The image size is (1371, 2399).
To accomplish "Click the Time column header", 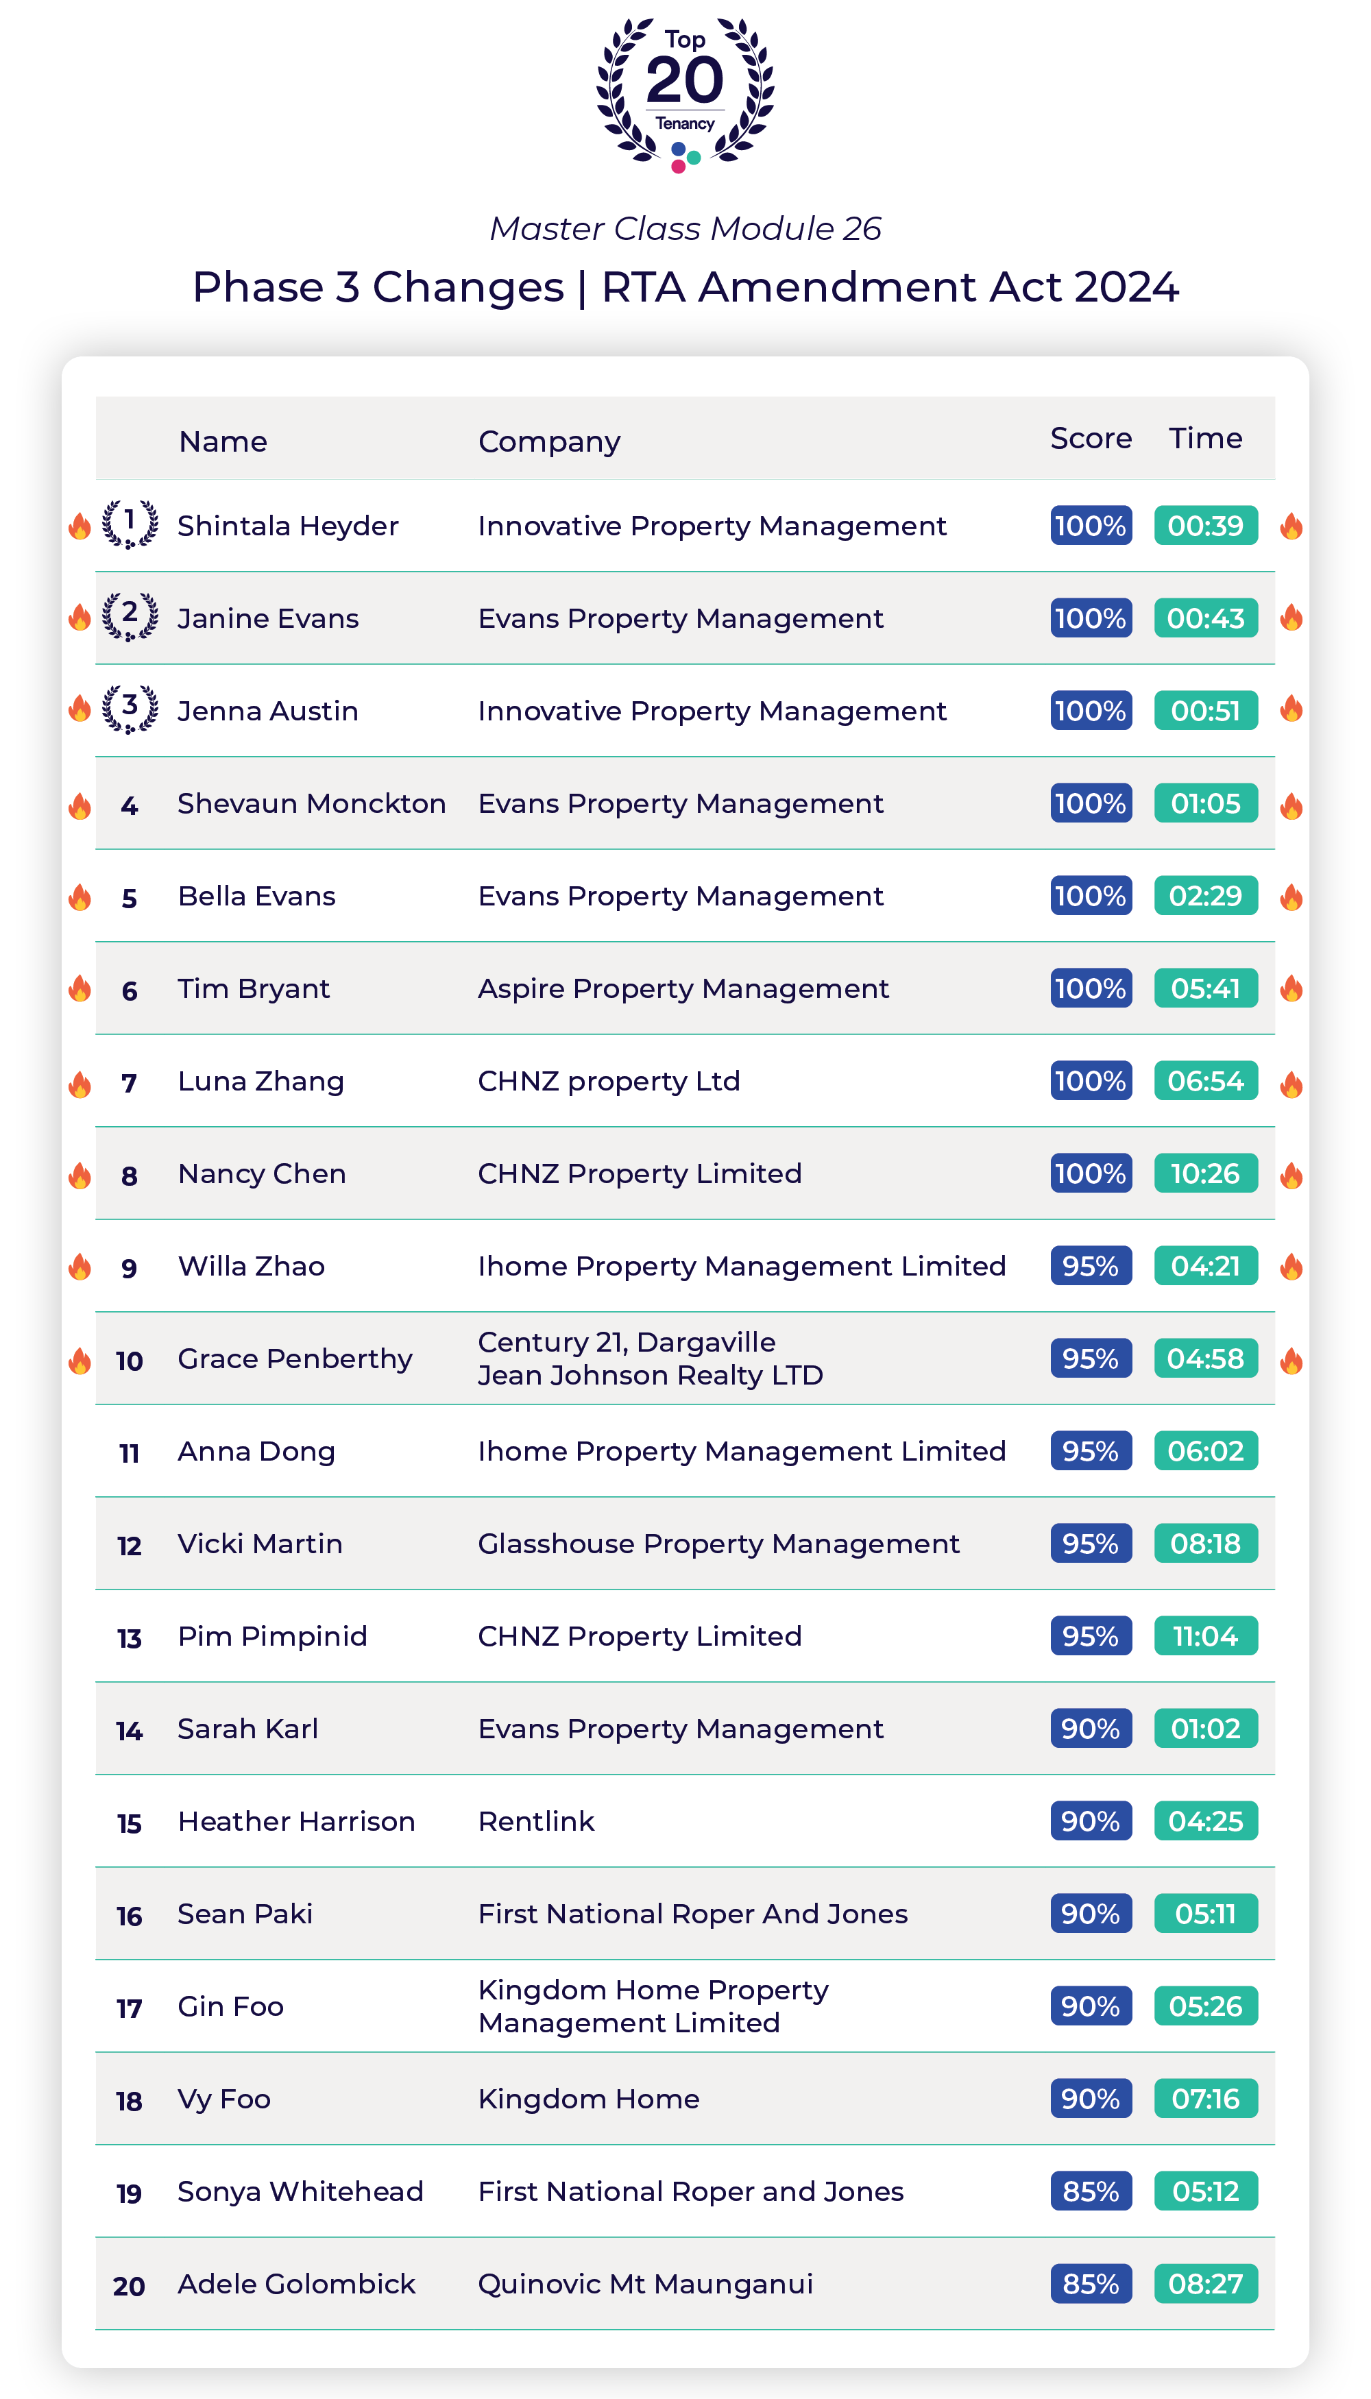I will click(1205, 439).
